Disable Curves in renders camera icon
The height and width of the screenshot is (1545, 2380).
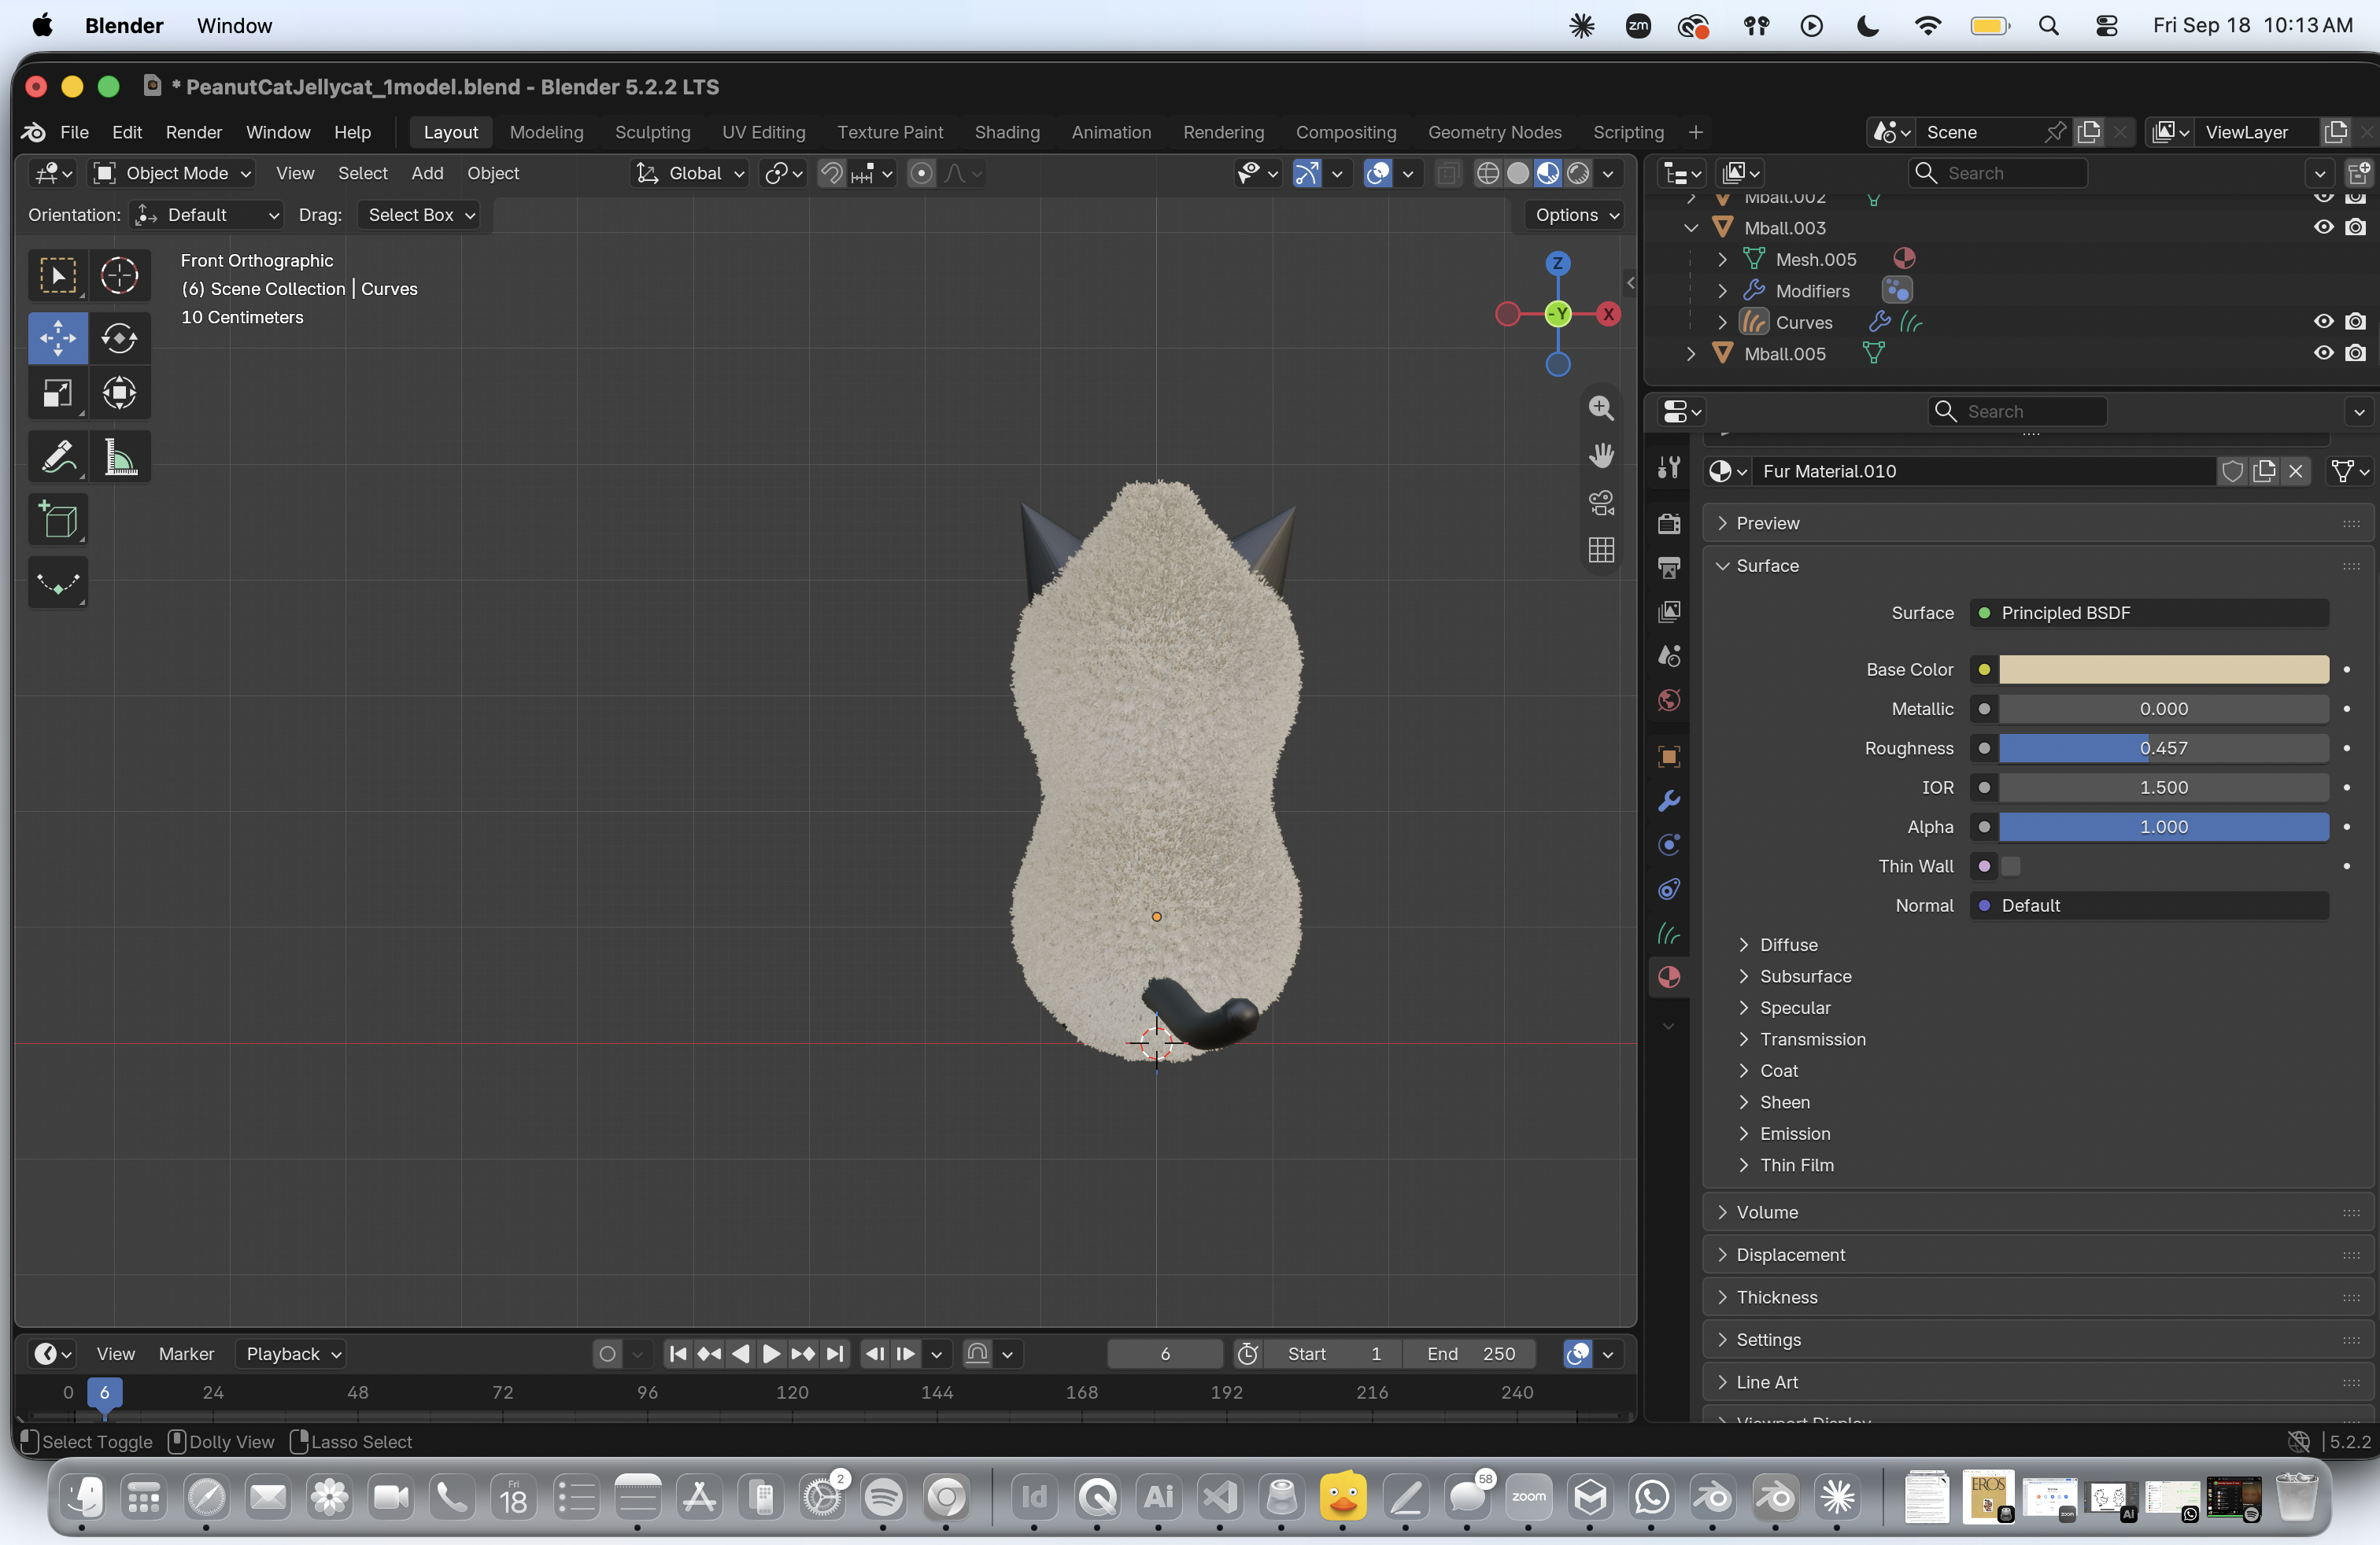pyautogui.click(x=2356, y=322)
